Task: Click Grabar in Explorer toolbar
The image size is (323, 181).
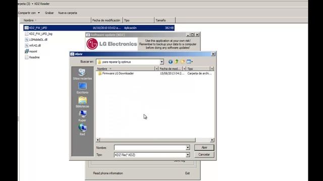Action: [49, 13]
